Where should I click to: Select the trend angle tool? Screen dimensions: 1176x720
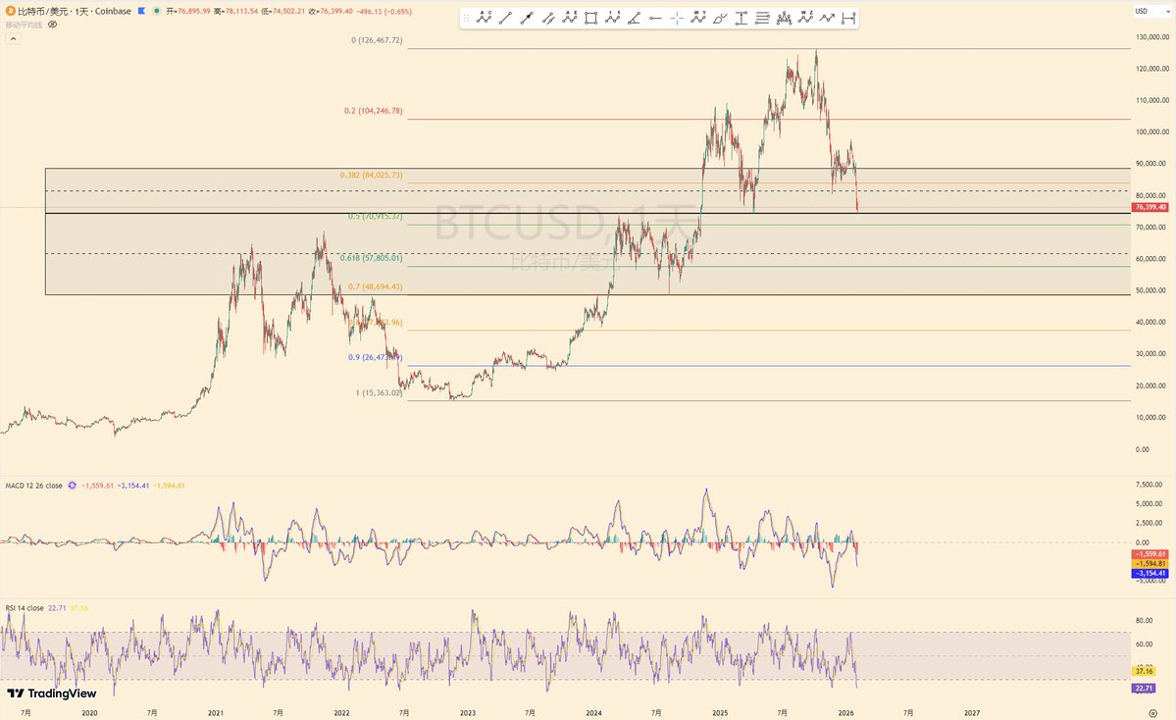pyautogui.click(x=634, y=18)
